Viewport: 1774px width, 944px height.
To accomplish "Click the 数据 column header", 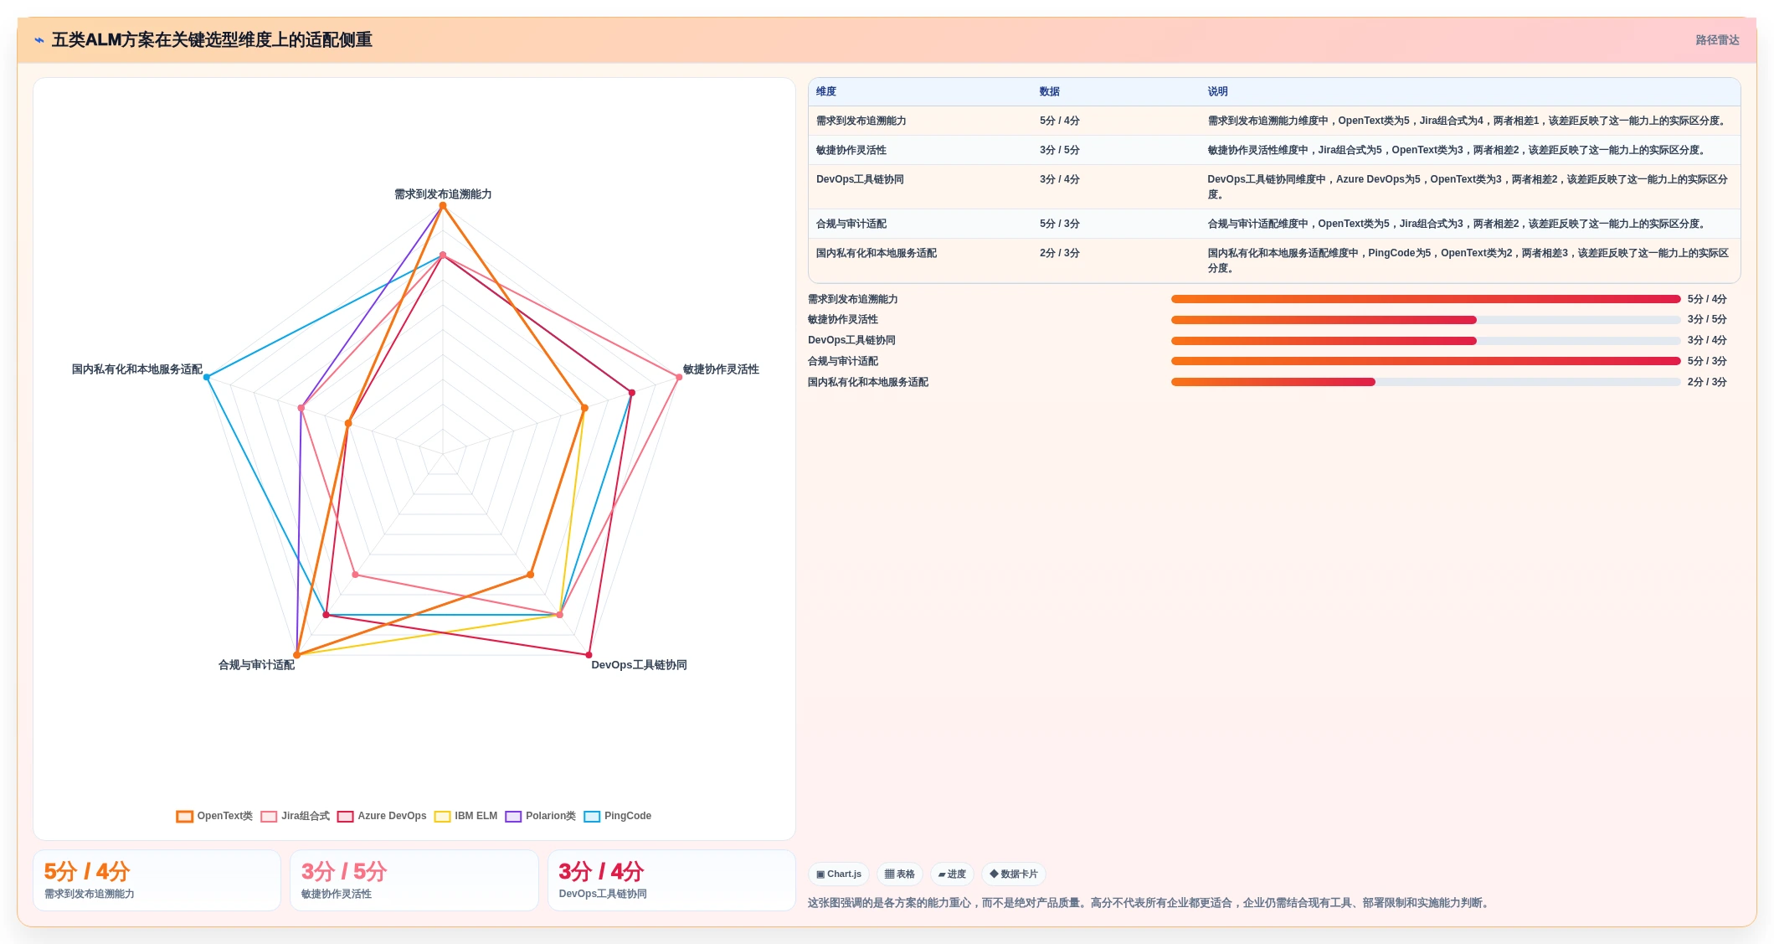I will (x=1050, y=91).
